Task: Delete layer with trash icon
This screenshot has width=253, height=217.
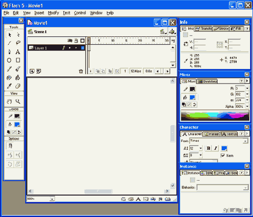Action: pyautogui.click(x=81, y=71)
